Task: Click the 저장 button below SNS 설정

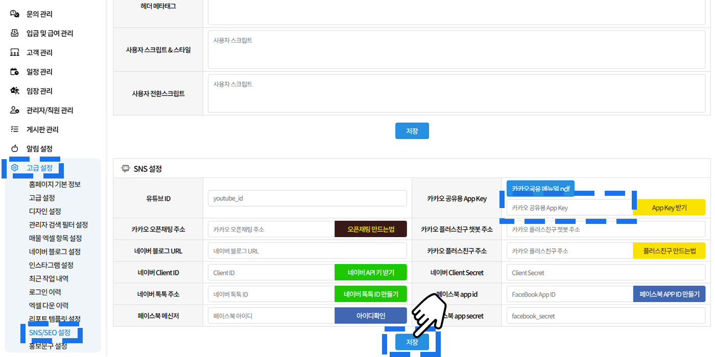Action: [x=412, y=342]
